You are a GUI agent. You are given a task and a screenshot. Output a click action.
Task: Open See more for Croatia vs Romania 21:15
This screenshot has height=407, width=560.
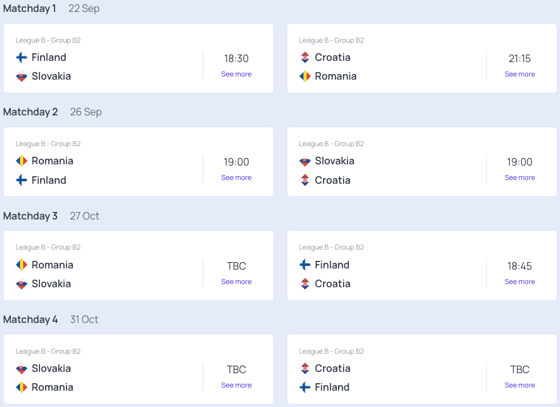coord(520,74)
